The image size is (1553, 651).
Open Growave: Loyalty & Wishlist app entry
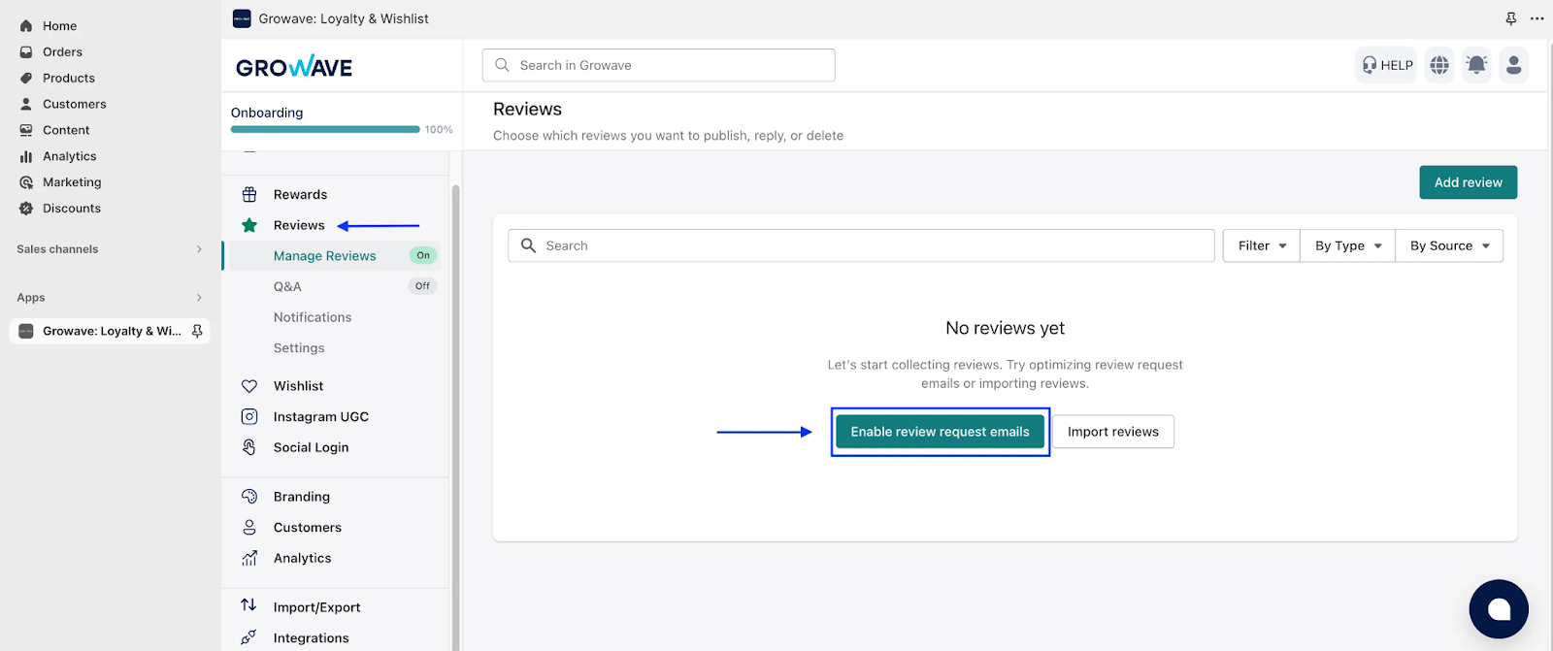(x=110, y=331)
